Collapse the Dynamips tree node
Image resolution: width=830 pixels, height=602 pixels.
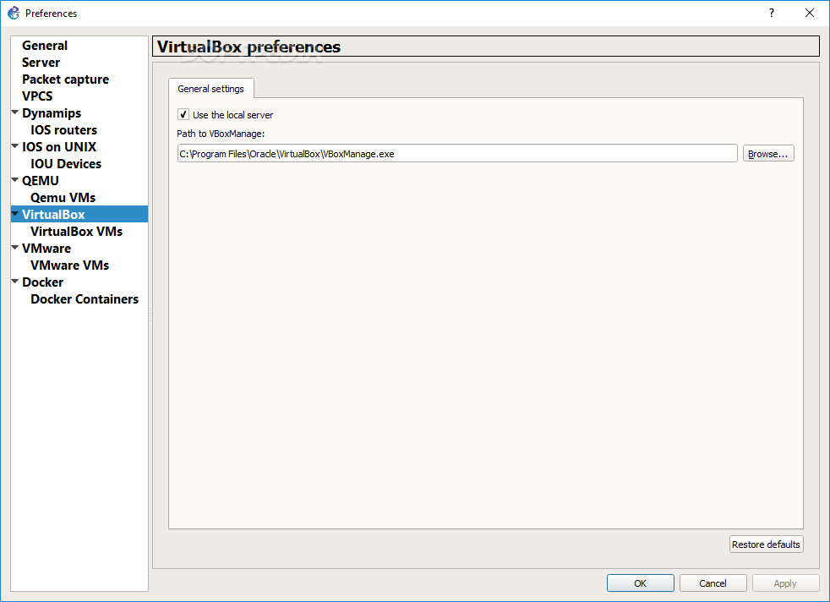coord(15,112)
